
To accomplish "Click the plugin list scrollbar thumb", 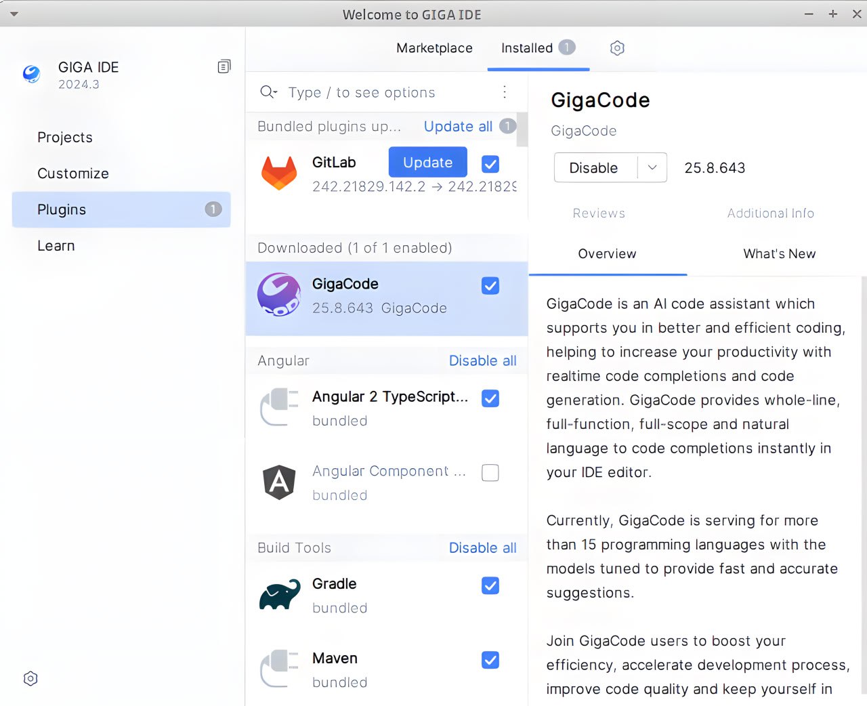I will pyautogui.click(x=522, y=129).
